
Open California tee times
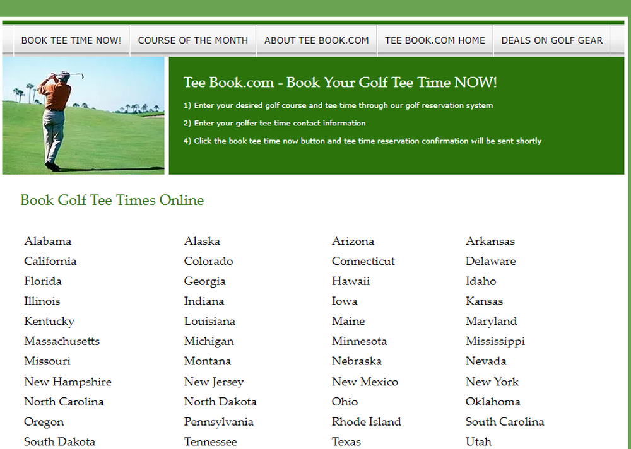pos(50,261)
